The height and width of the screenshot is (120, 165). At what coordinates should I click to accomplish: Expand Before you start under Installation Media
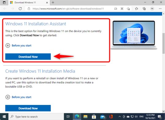(18, 97)
